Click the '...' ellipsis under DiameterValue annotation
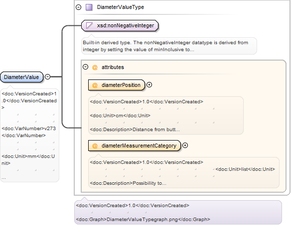 [x=3, y=178]
